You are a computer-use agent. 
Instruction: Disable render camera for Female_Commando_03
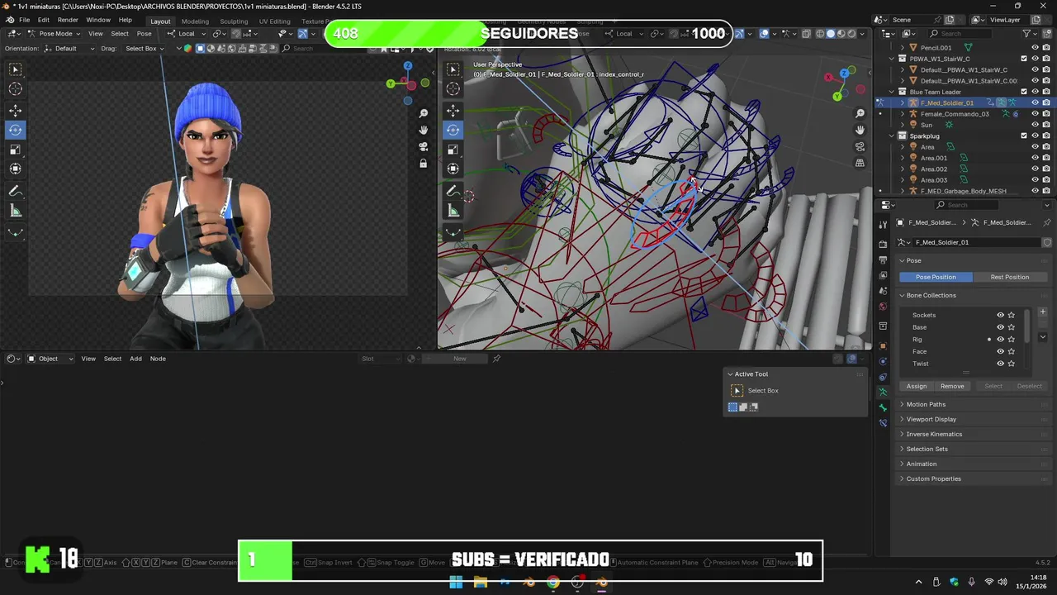pos(1046,113)
